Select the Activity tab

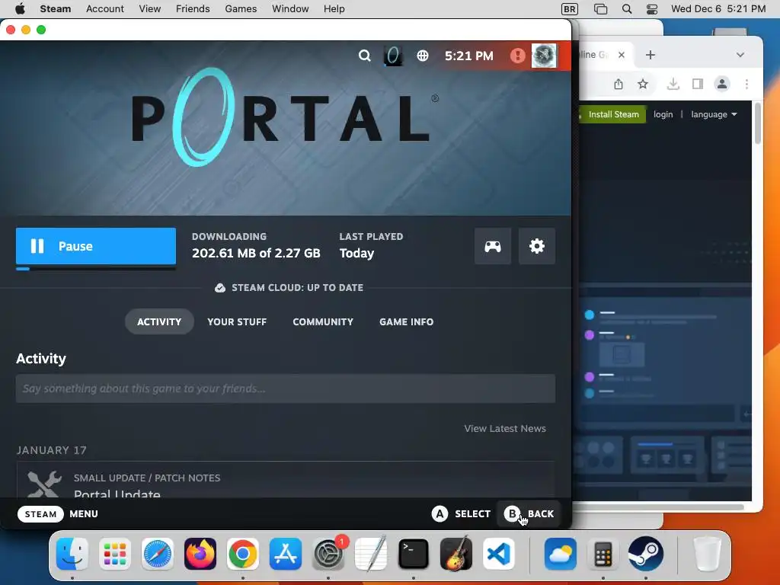tap(159, 322)
